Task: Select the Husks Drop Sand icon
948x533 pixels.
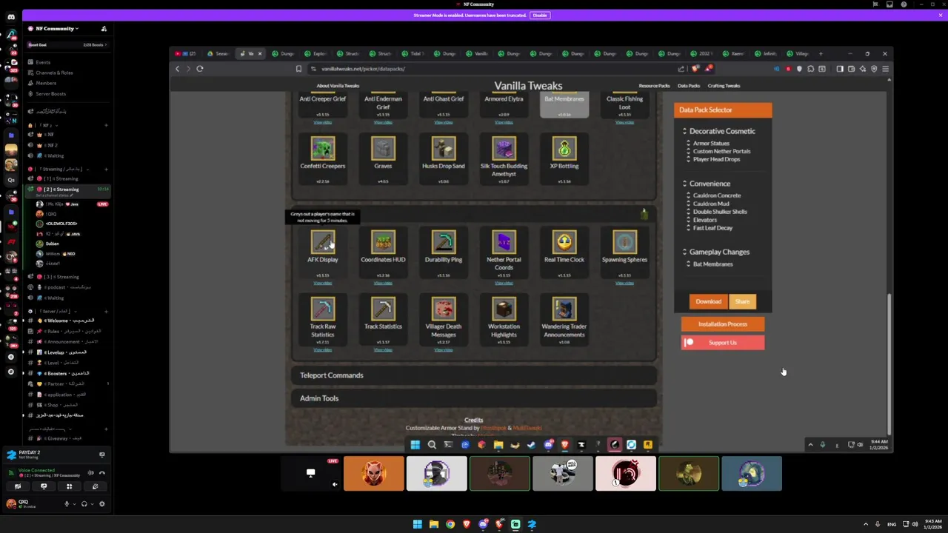Action: pos(444,149)
